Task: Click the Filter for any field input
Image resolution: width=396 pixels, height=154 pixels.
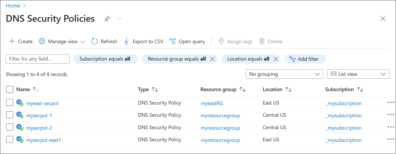Action: click(x=37, y=59)
